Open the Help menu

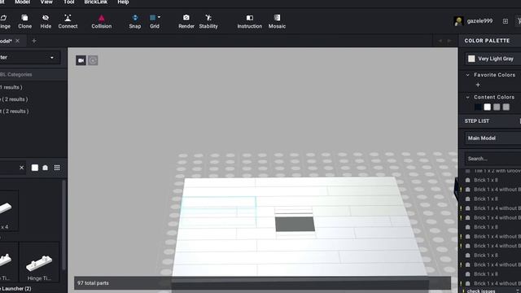pos(123,2)
